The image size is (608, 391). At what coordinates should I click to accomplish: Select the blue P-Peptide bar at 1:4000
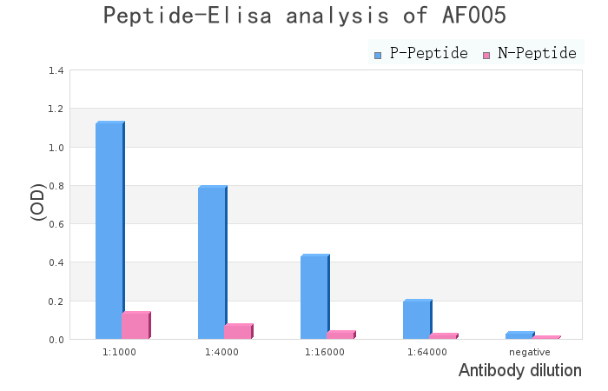click(212, 262)
